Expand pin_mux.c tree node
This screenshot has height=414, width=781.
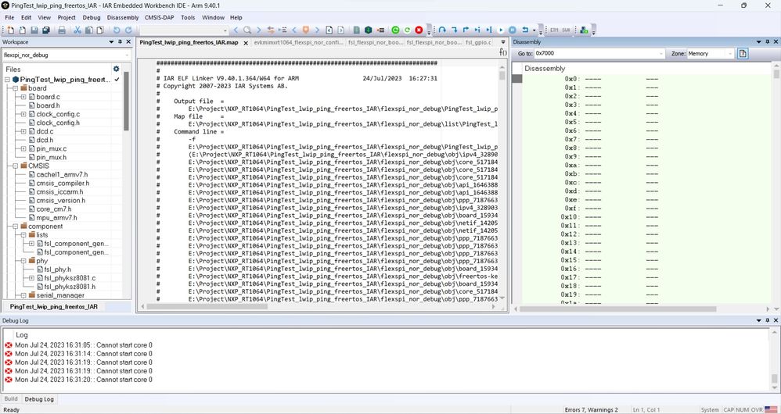(x=23, y=148)
